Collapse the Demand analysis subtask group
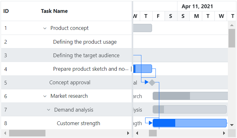The height and width of the screenshot is (138, 237). tap(48, 110)
